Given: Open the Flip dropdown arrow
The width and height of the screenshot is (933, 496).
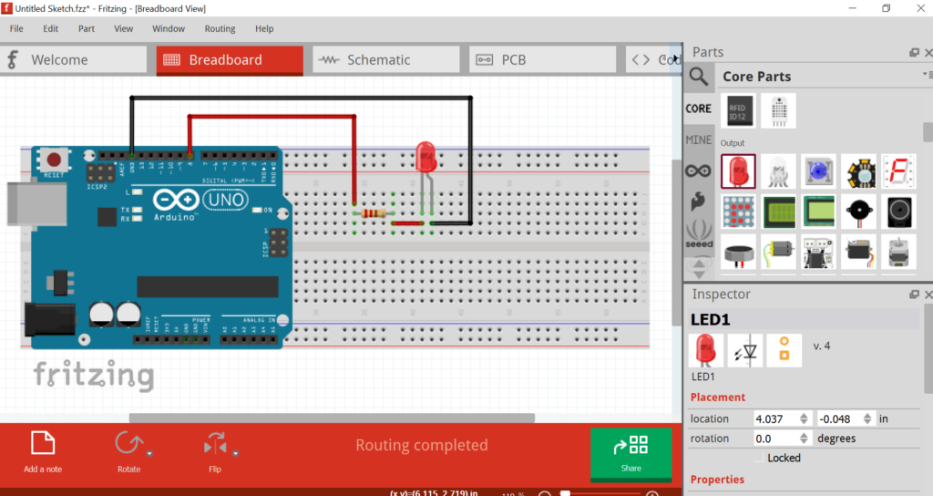Looking at the screenshot, I should [x=235, y=453].
